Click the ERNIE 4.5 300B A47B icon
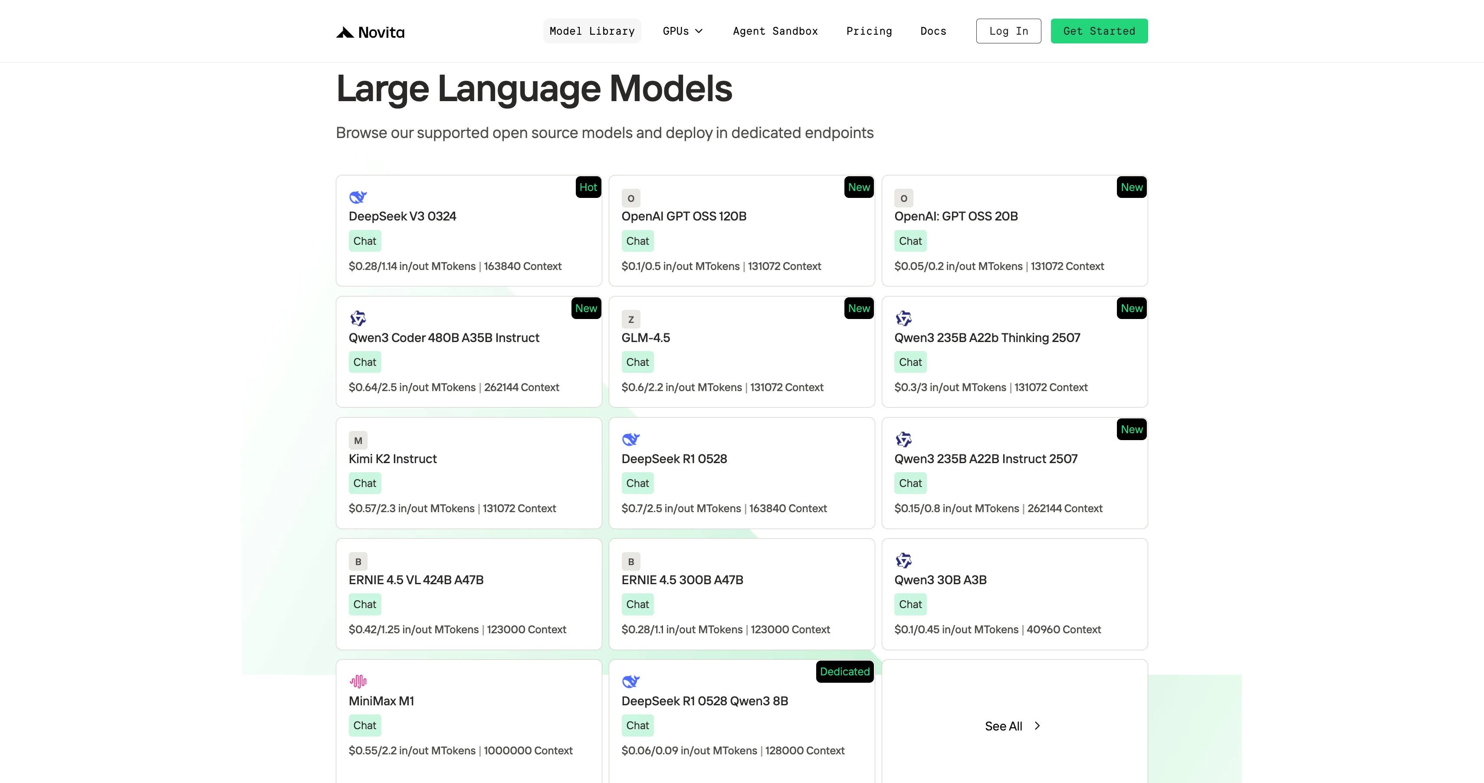The height and width of the screenshot is (783, 1484). point(631,561)
